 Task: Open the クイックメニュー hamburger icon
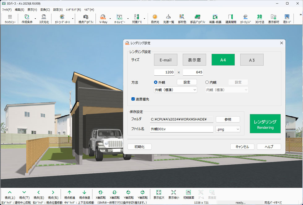coord(10,19)
